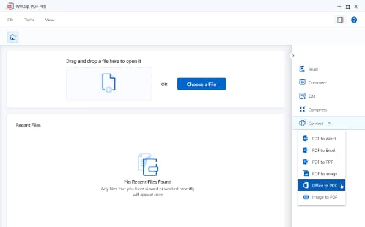Viewport: 365px width, 227px height.
Task: Click the drag and drop file area
Action: (109, 84)
